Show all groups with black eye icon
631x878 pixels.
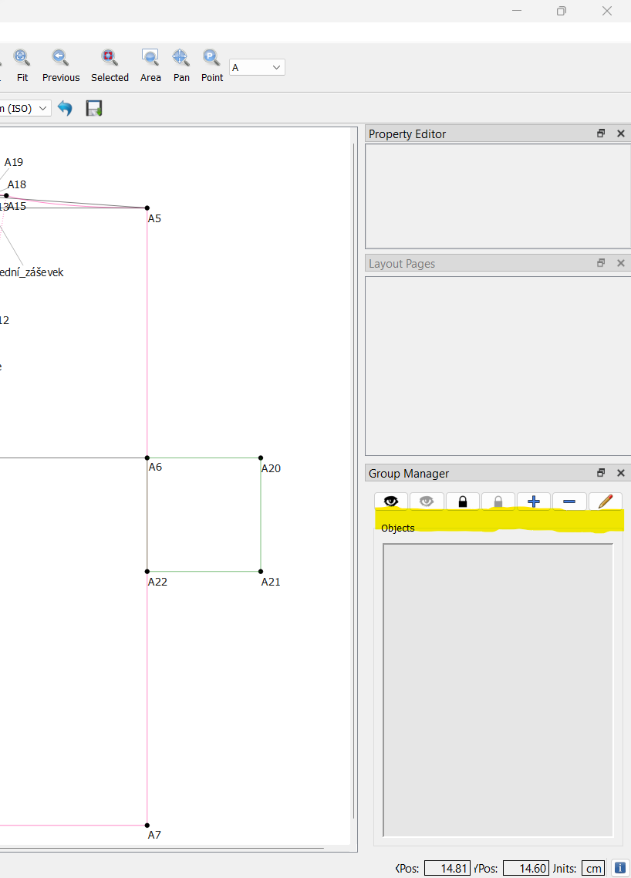click(391, 501)
